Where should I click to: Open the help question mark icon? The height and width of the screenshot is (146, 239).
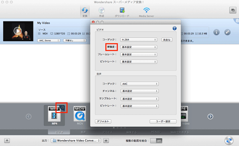174,29
